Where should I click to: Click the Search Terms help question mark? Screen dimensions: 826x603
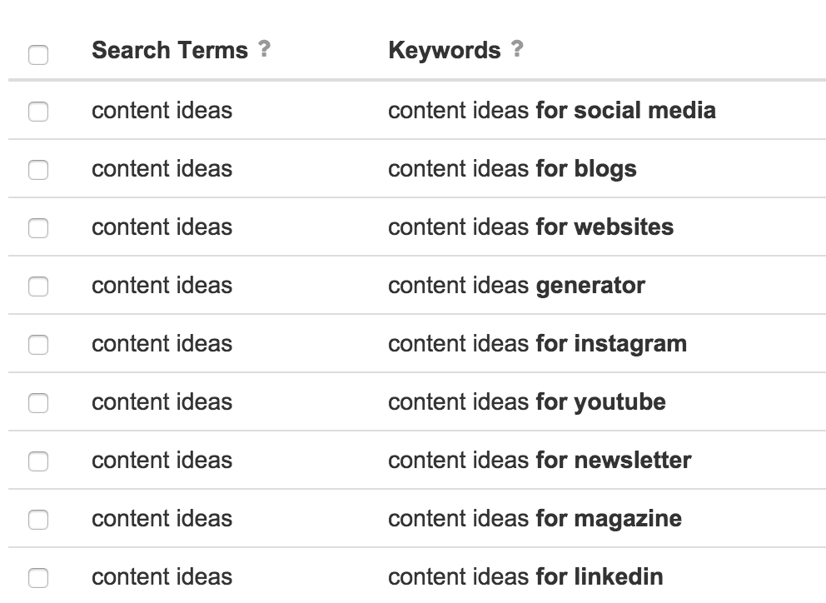point(265,49)
